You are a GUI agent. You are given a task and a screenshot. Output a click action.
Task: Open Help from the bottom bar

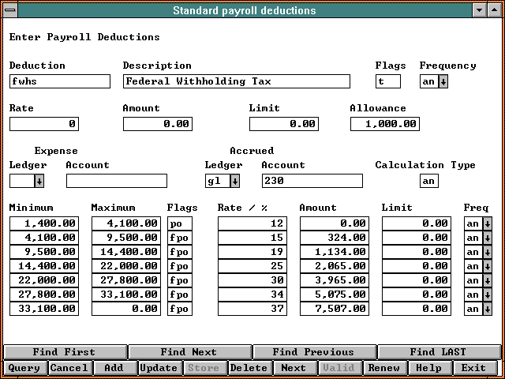(428, 368)
